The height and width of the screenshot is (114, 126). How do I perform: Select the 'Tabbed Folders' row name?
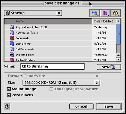pyautogui.click(x=25, y=60)
